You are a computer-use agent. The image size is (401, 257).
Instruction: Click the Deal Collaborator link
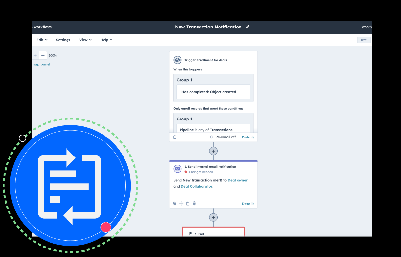(x=197, y=187)
